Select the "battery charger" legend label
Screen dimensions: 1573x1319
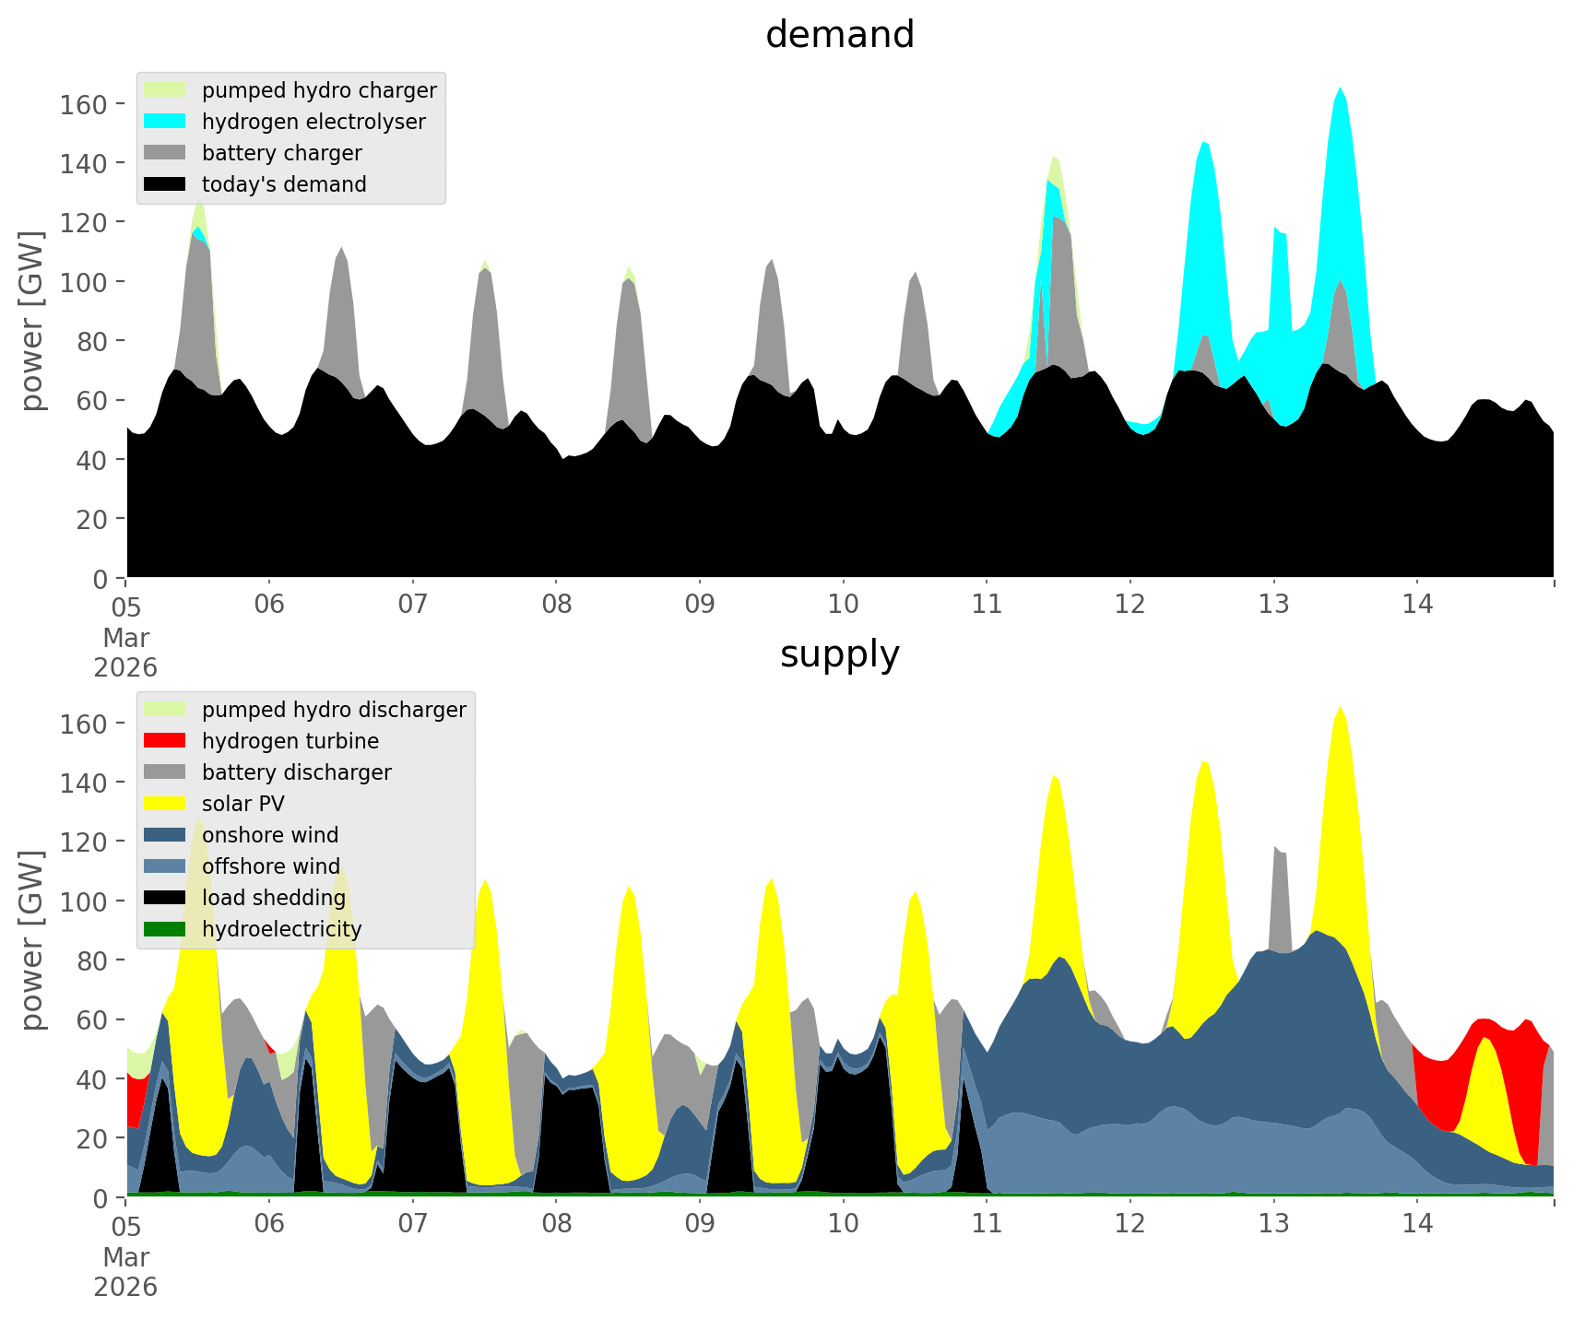281,153
